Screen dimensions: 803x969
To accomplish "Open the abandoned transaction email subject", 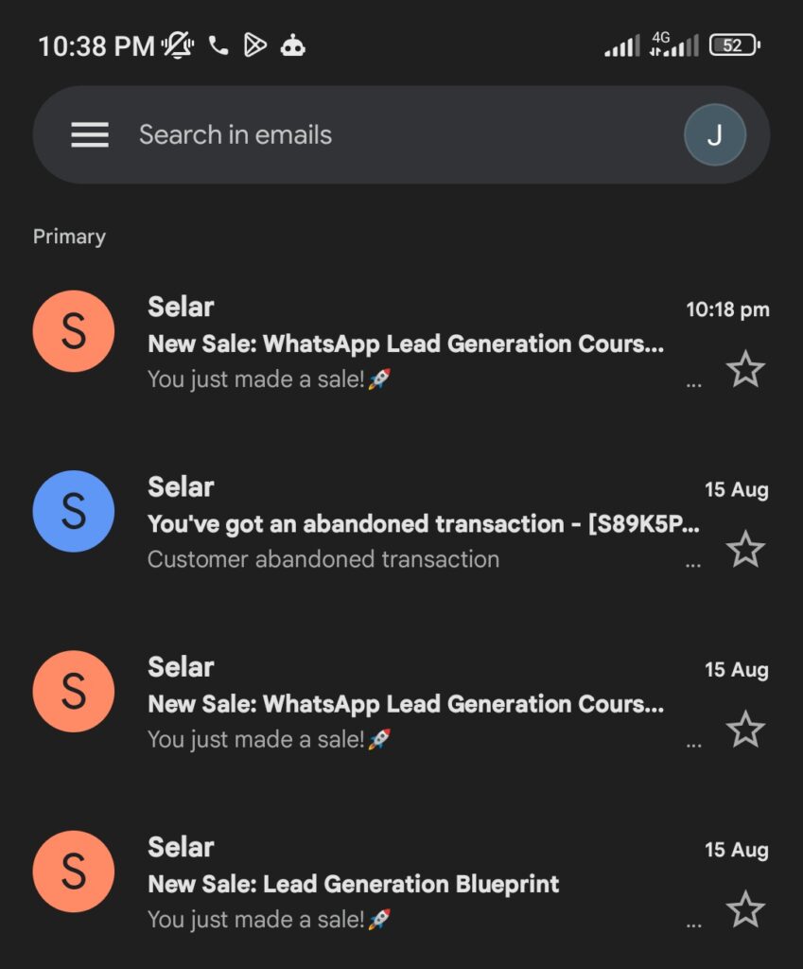I will pyautogui.click(x=424, y=524).
